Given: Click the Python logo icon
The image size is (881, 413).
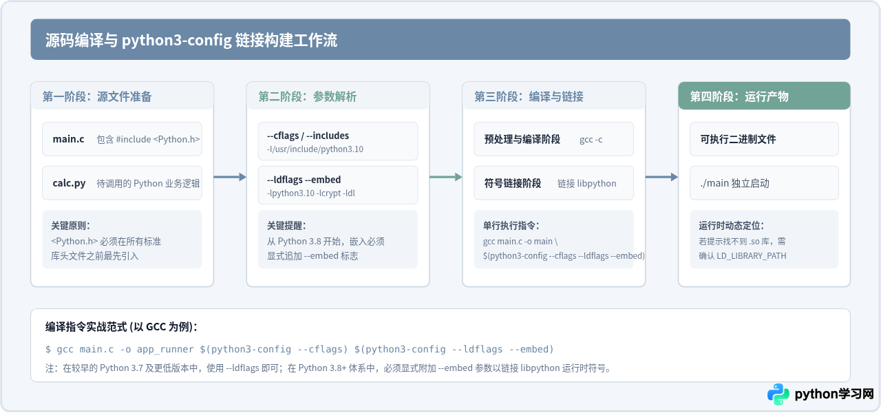Looking at the screenshot, I should (778, 394).
